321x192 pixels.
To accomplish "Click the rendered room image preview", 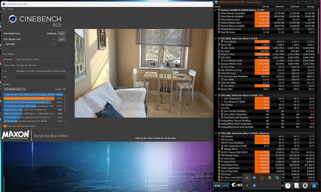I will click(144, 73).
